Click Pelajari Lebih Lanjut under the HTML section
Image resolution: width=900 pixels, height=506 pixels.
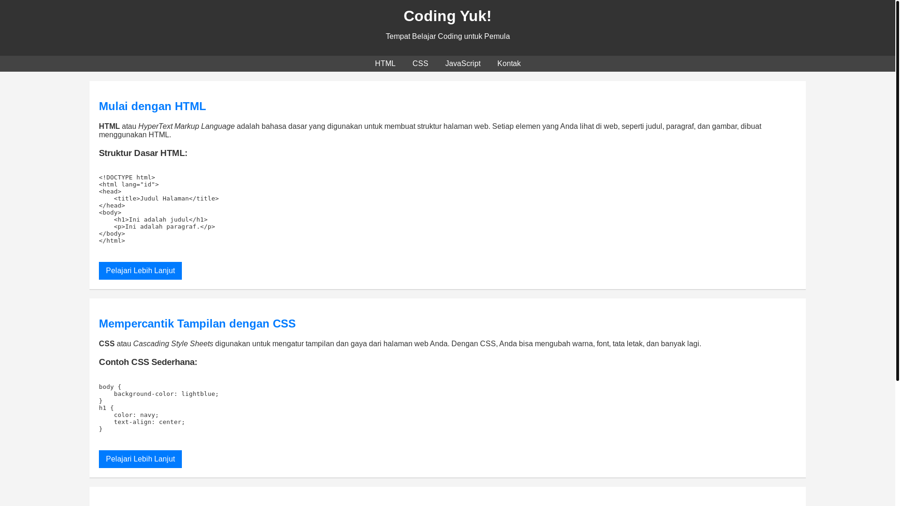(x=140, y=271)
